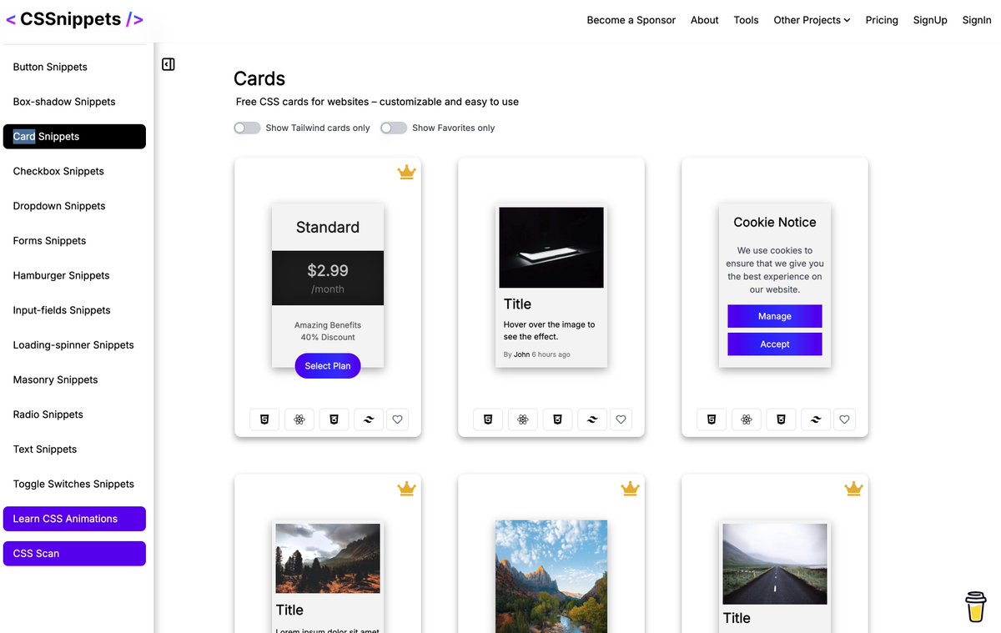Click the crown icon on road image card
Screen dimensions: 1001x633
point(853,489)
